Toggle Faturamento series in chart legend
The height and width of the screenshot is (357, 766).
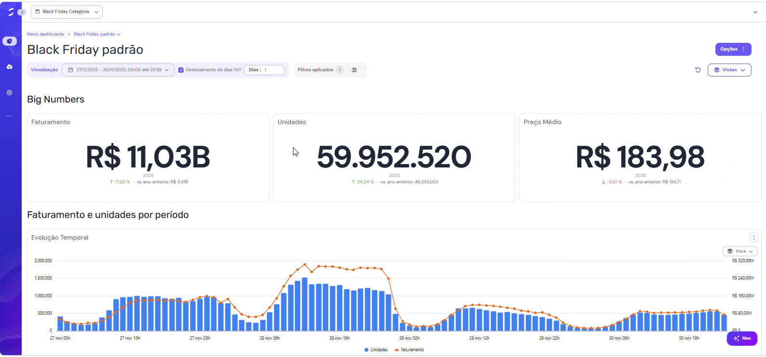coord(409,350)
